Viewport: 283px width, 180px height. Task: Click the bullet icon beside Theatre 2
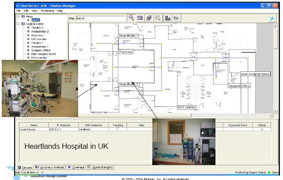coord(28,28)
